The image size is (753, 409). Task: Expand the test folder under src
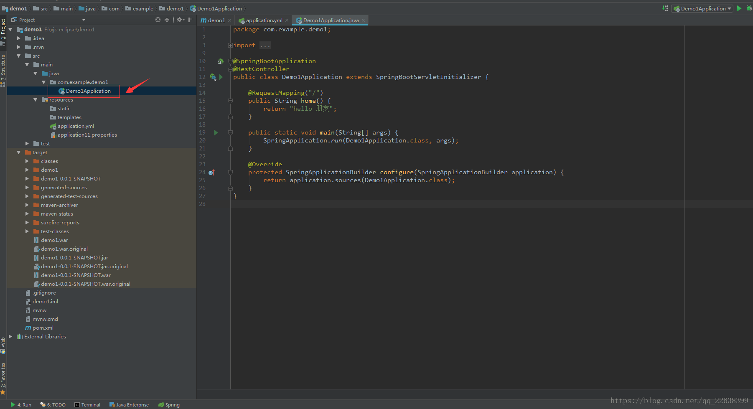point(27,143)
